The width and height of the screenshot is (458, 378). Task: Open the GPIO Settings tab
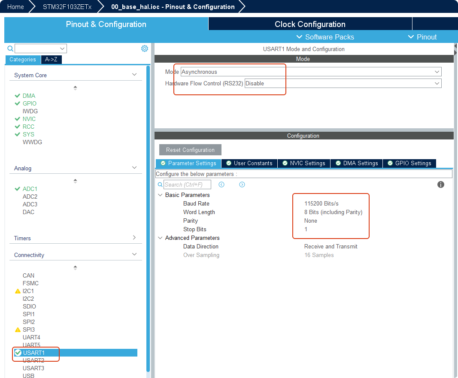click(x=409, y=163)
